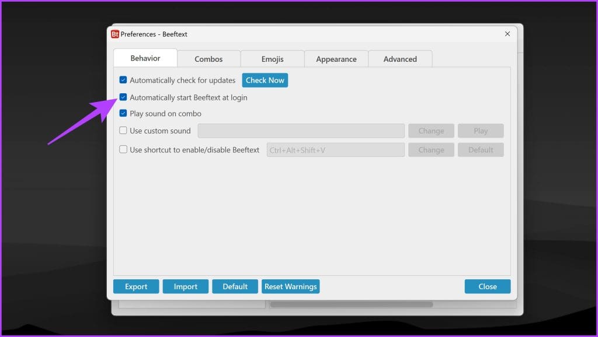Screen dimensions: 598x337
Task: Select the Behavior tab
Action: 145,58
